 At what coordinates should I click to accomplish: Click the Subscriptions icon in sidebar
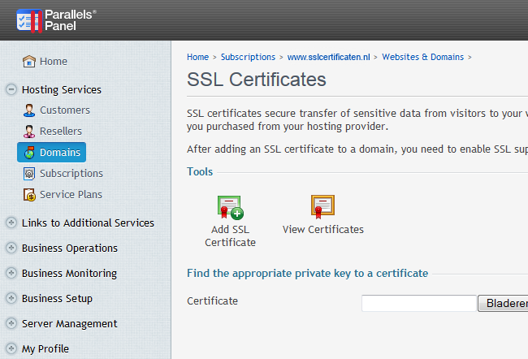(x=29, y=174)
